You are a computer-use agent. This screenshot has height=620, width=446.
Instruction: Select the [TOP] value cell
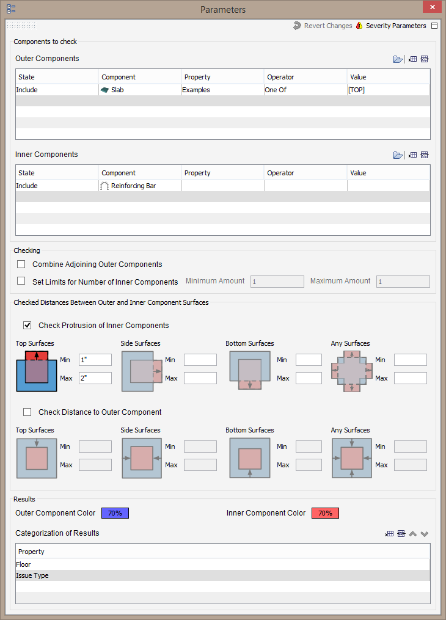(x=389, y=90)
